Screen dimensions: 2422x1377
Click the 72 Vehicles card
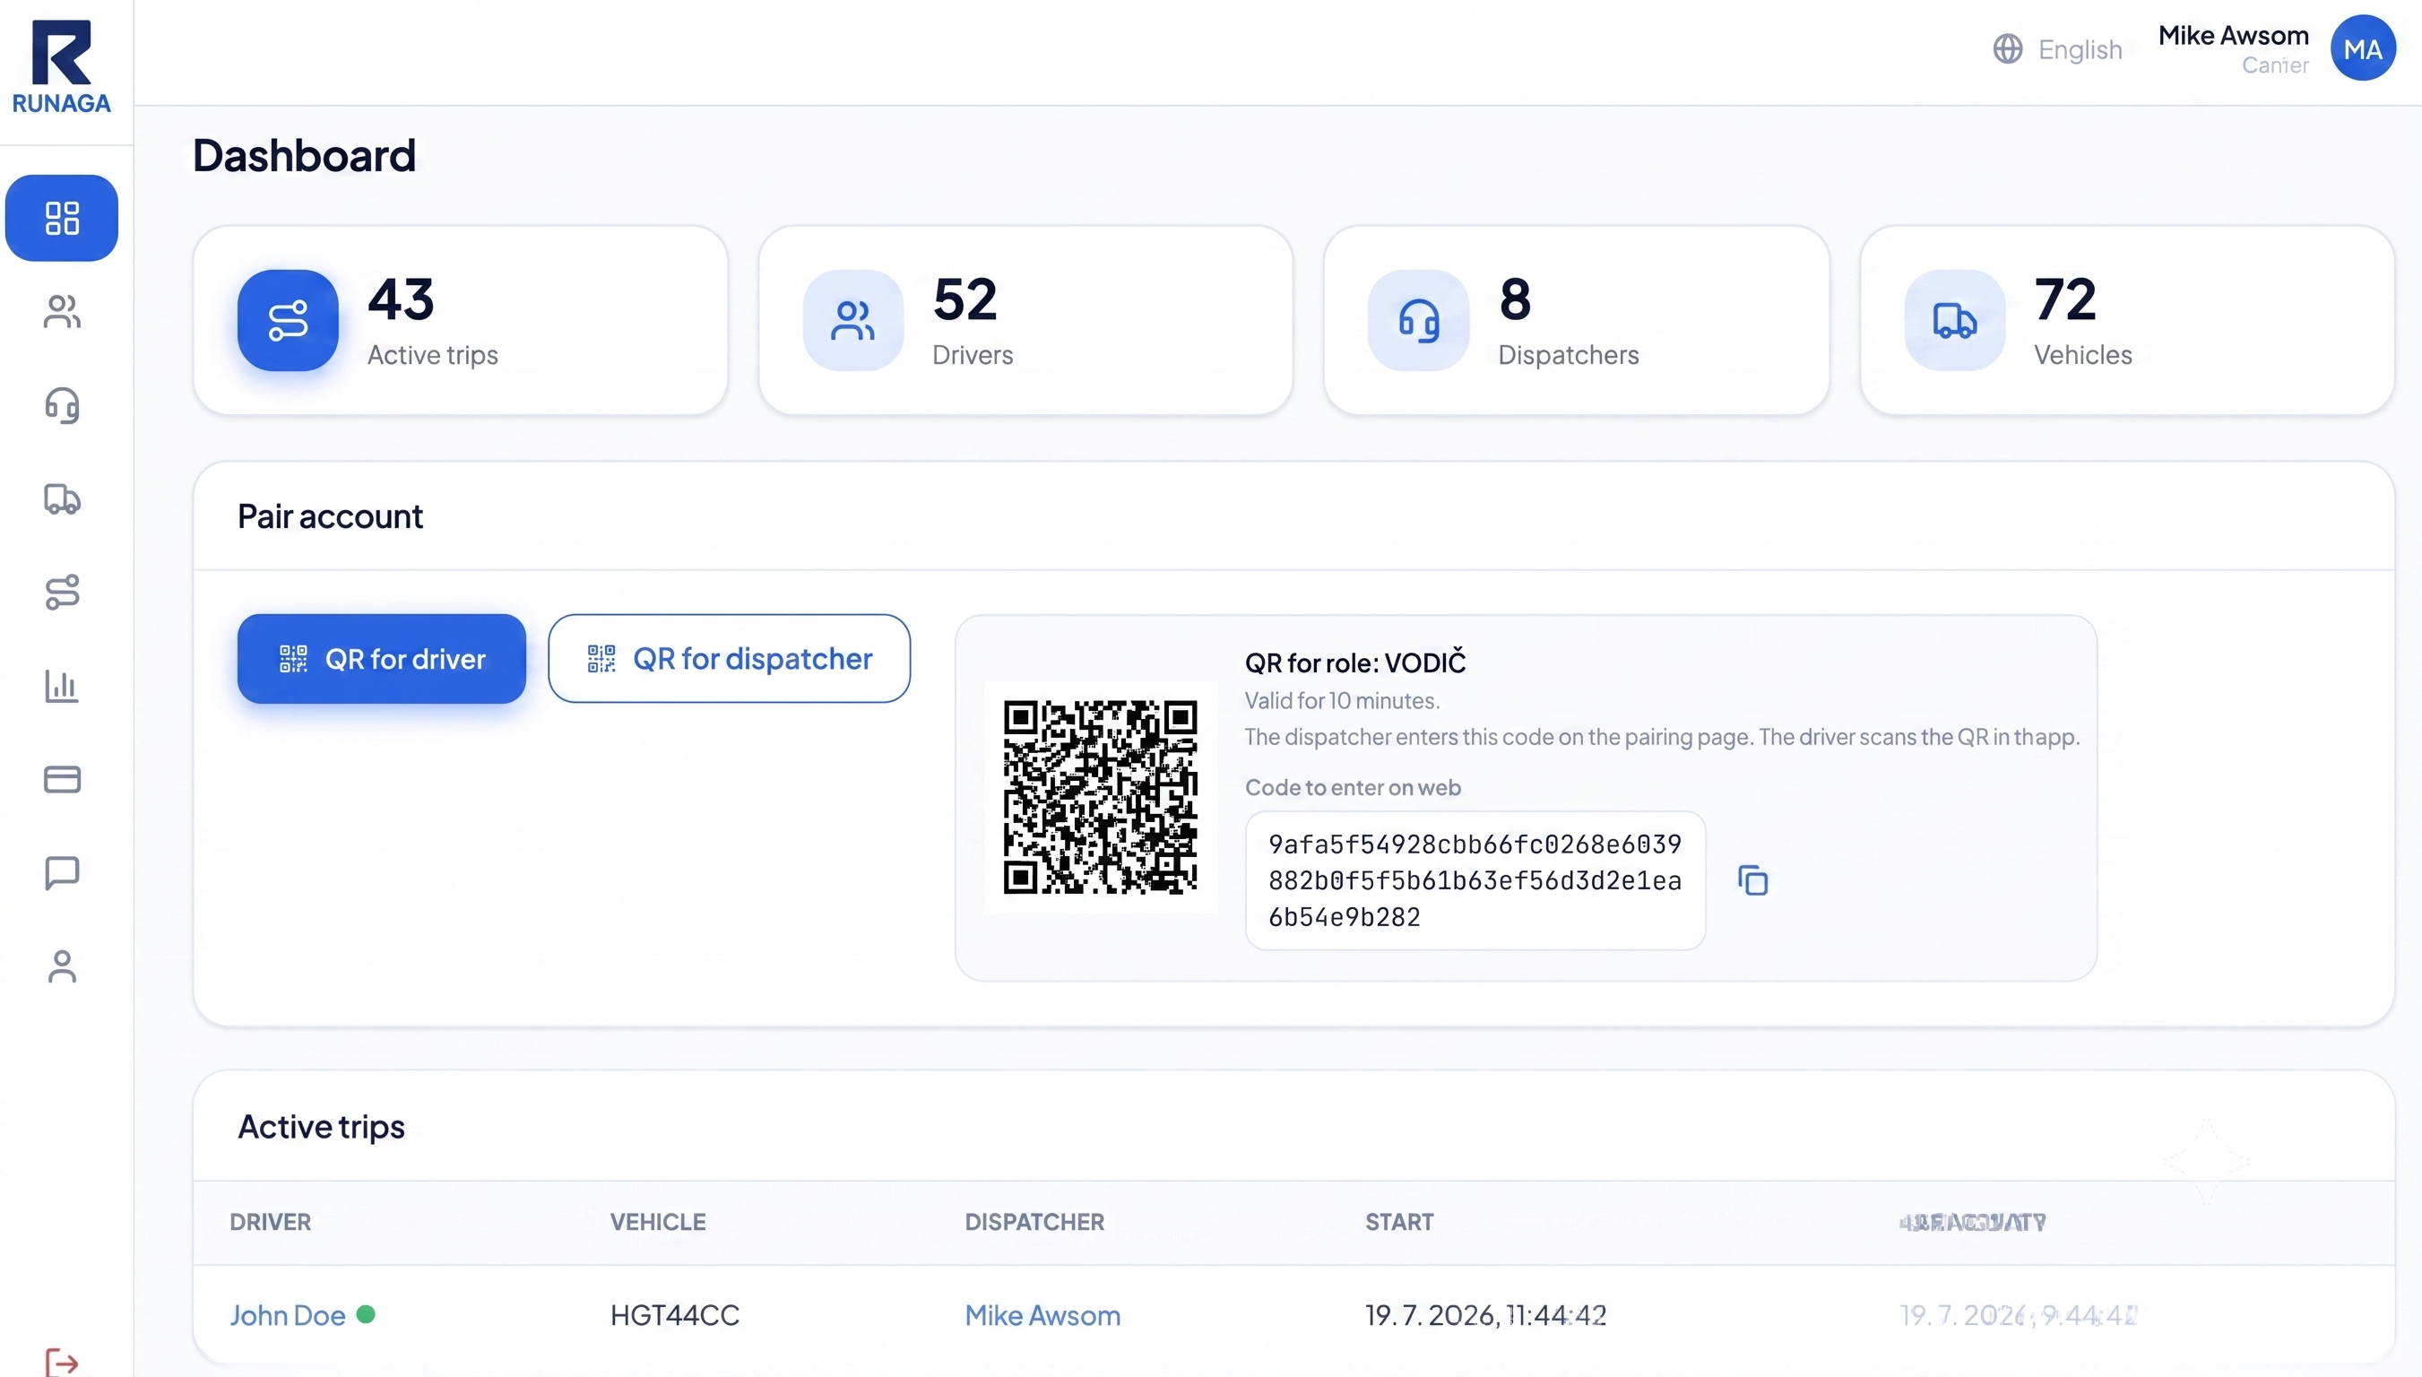pyautogui.click(x=2126, y=320)
